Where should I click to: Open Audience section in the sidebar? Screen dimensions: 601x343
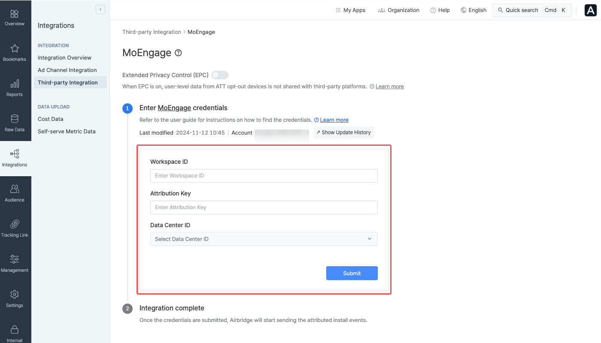click(15, 194)
